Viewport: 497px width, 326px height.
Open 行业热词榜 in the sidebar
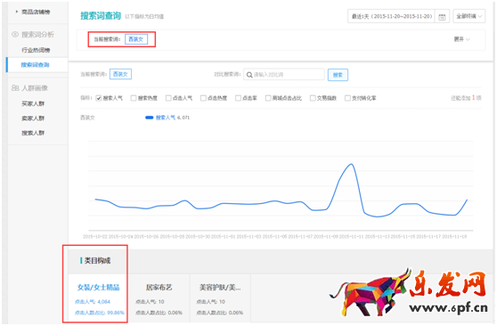pos(36,50)
